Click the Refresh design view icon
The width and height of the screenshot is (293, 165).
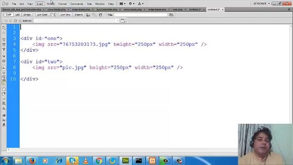point(101,15)
